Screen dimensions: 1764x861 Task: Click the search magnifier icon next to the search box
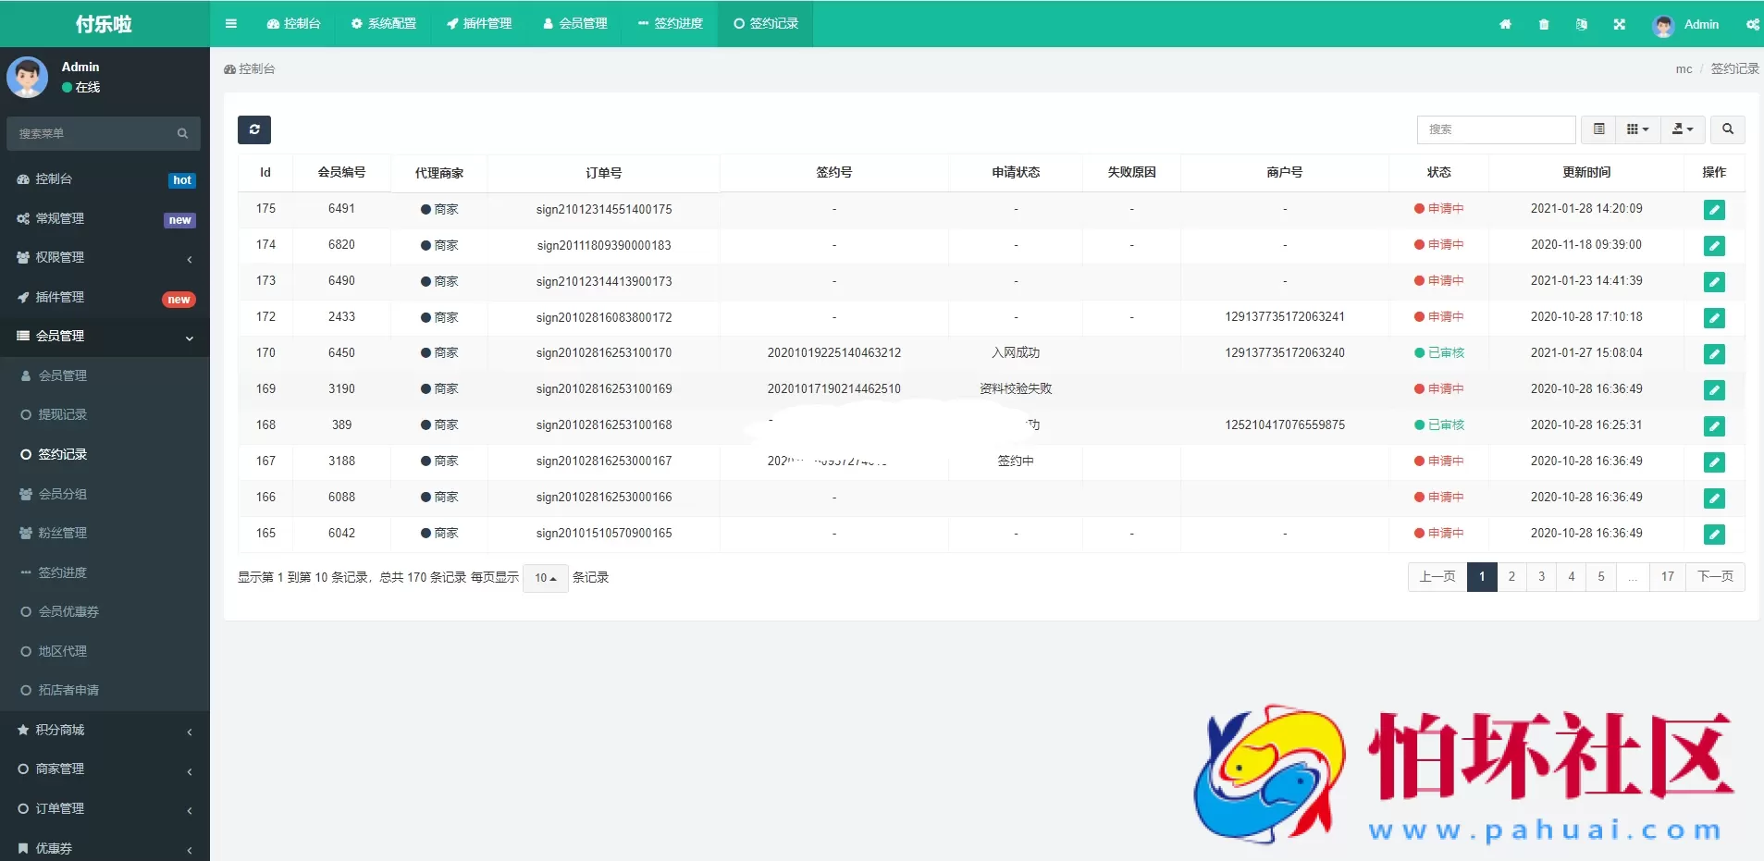tap(1726, 129)
